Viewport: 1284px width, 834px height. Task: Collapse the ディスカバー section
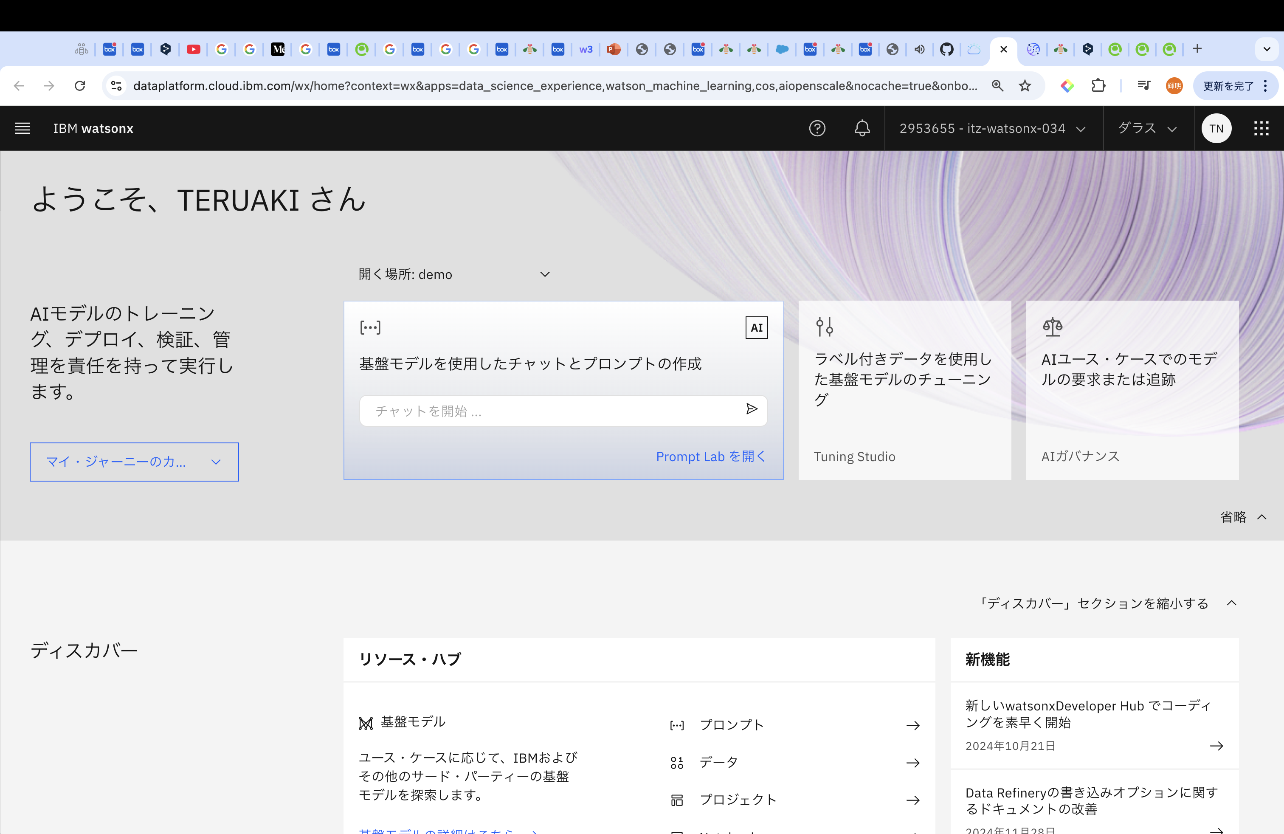(1107, 603)
